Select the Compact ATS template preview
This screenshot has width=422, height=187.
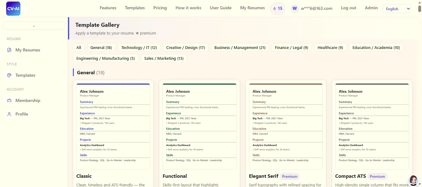372,126
